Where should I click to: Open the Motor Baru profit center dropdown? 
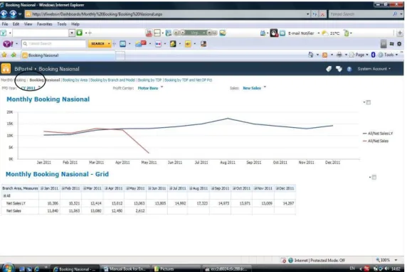(x=150, y=88)
